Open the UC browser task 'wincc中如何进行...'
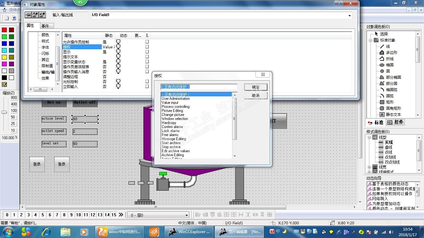Viewport: 424px width, 238px height. point(119,232)
